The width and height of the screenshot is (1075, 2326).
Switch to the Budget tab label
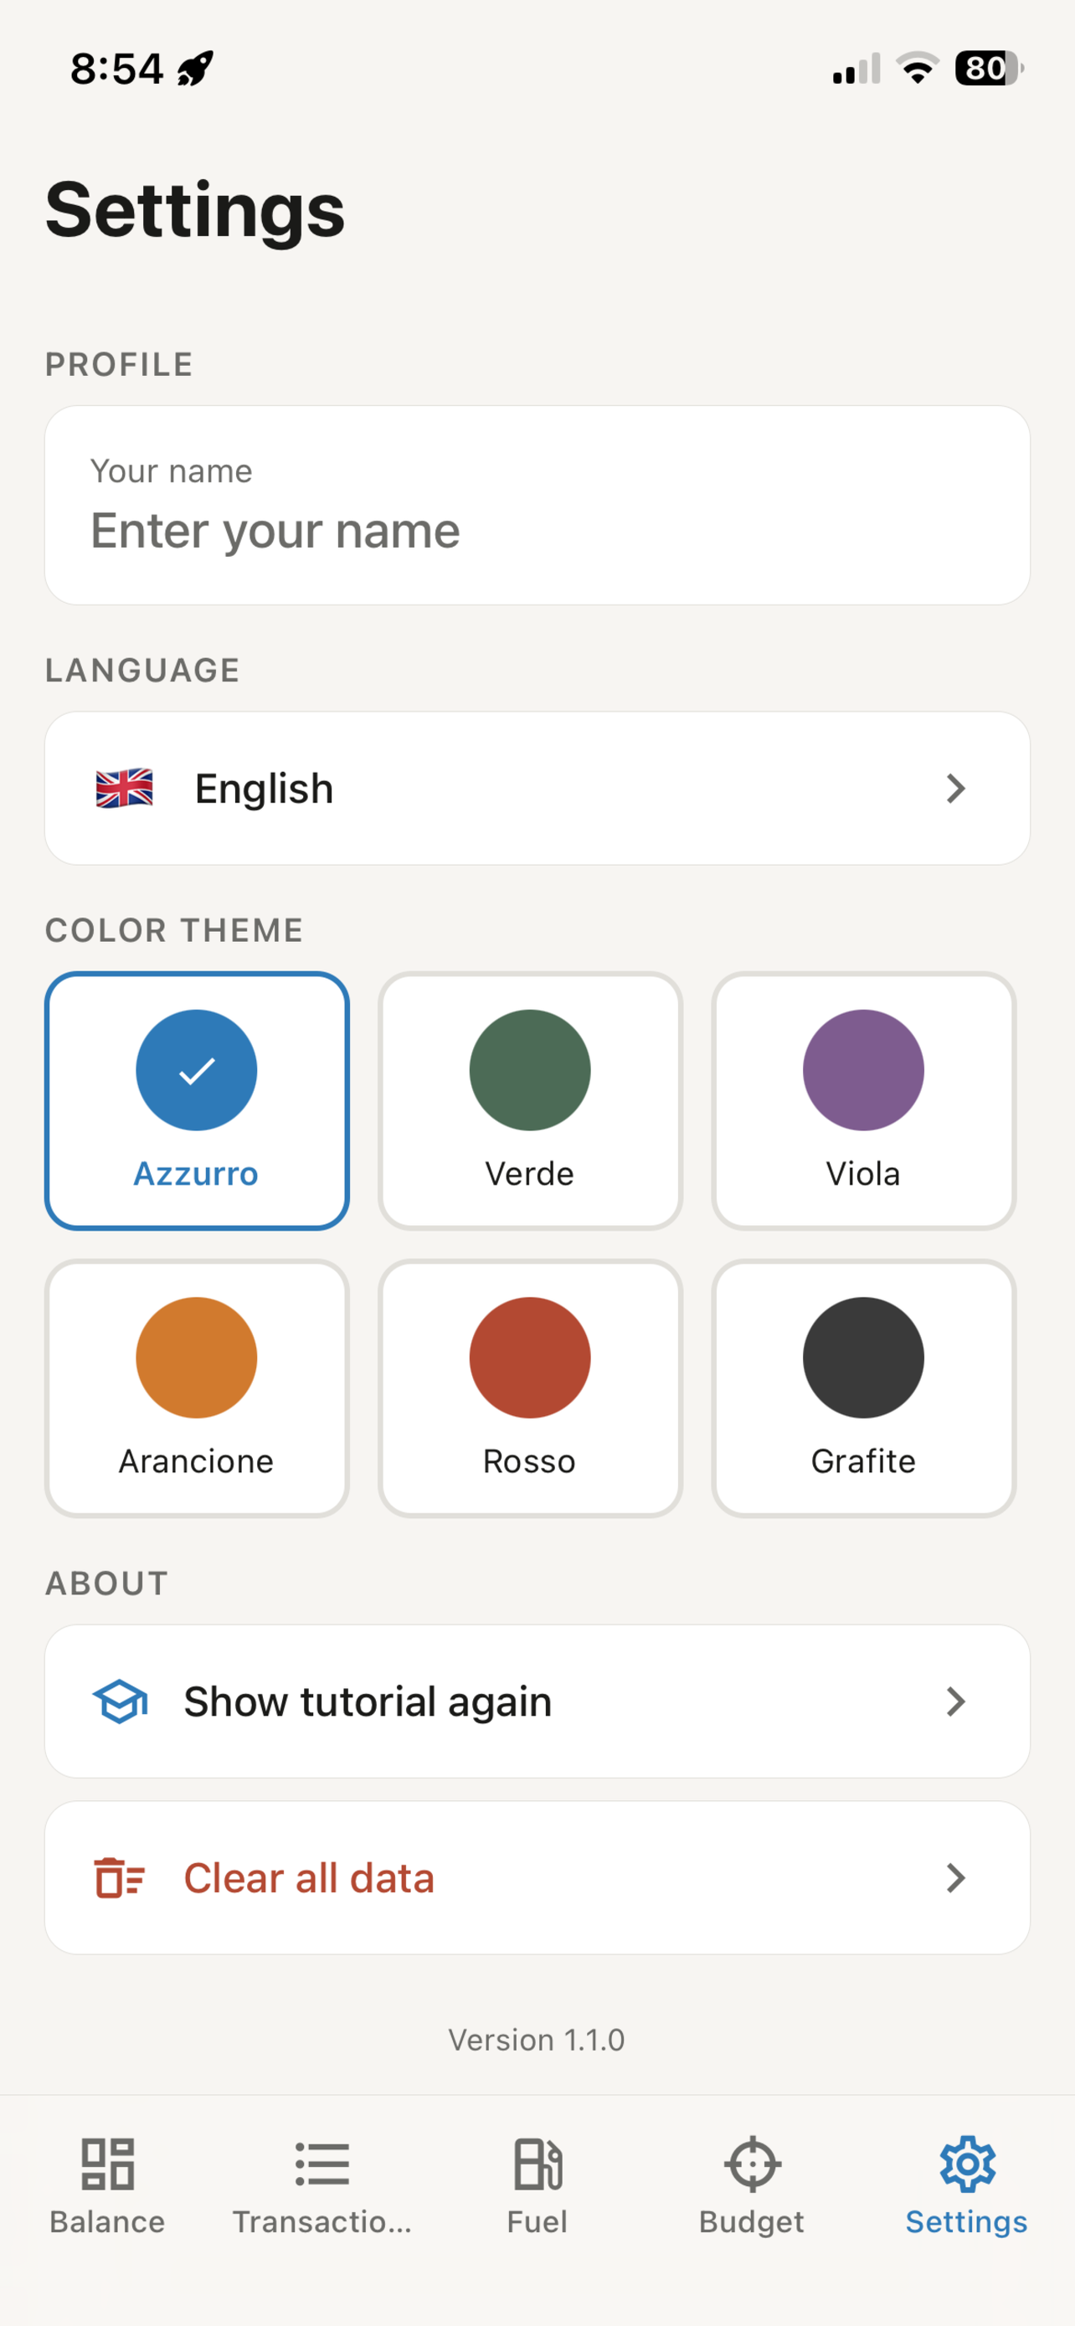752,2221
